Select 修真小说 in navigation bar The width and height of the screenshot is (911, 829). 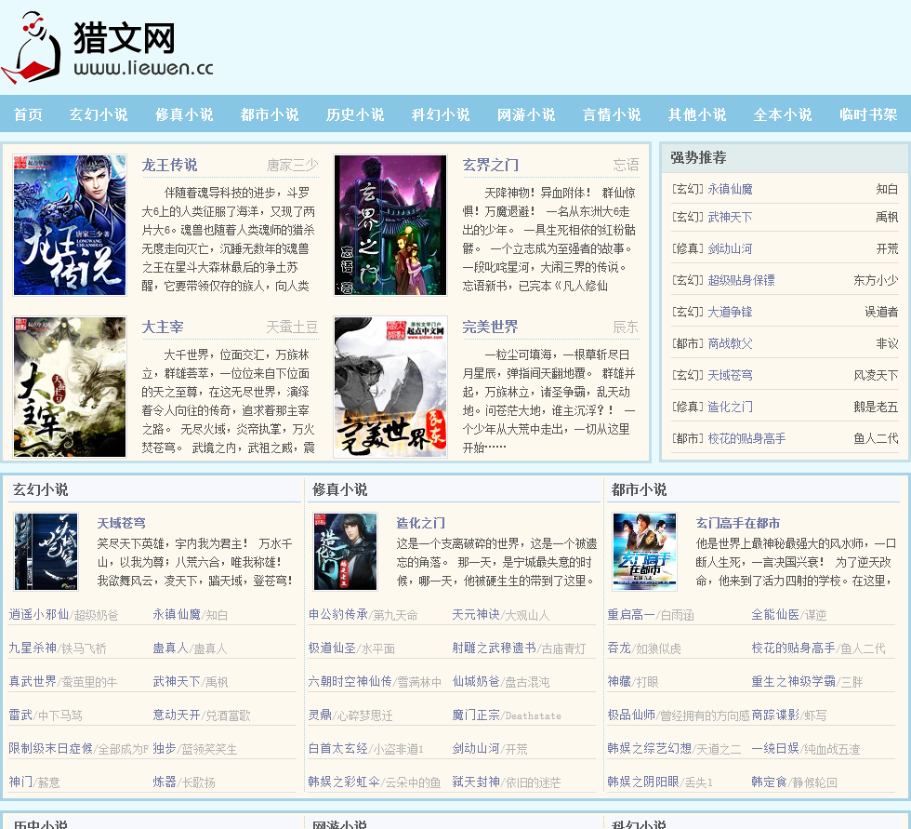click(184, 114)
